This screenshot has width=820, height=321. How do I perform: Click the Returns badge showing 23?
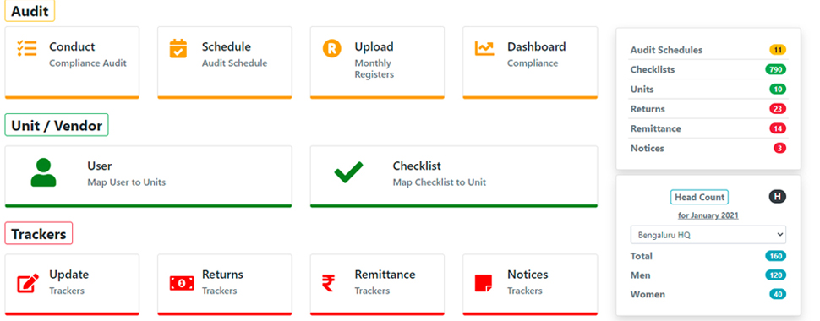[778, 109]
